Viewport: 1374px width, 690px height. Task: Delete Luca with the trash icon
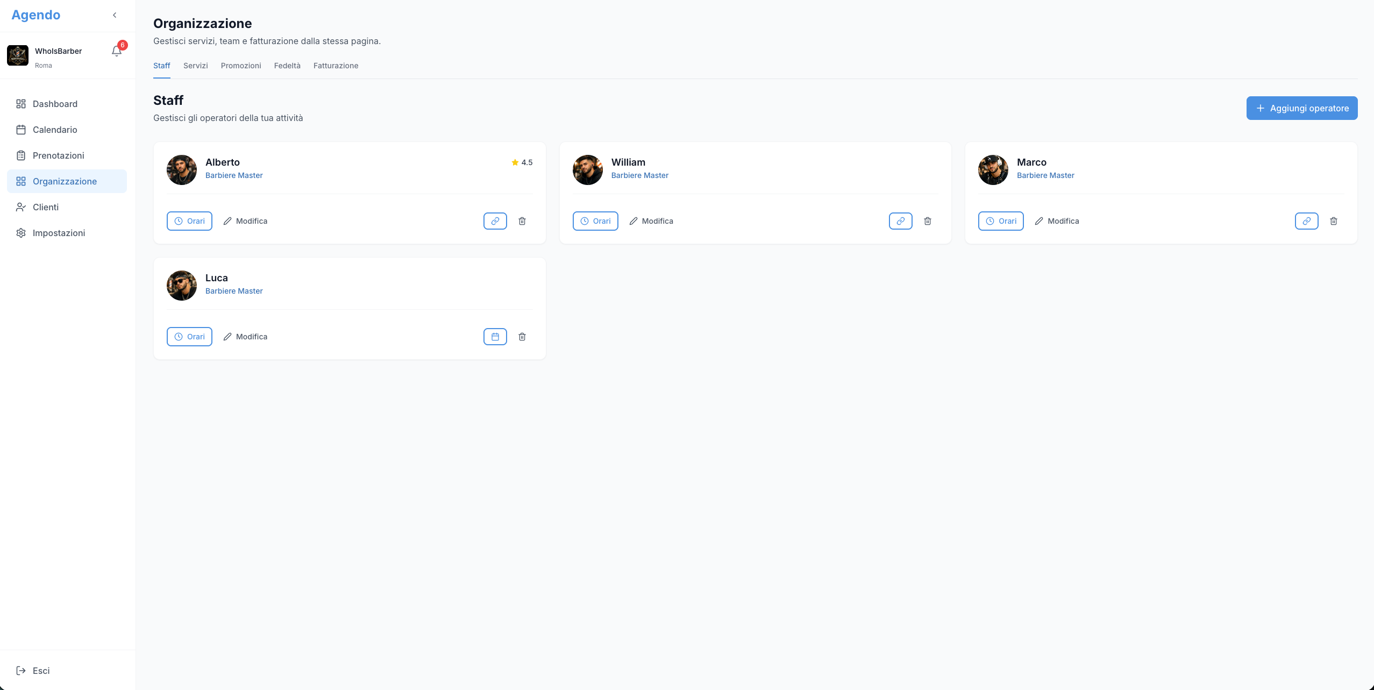(522, 337)
